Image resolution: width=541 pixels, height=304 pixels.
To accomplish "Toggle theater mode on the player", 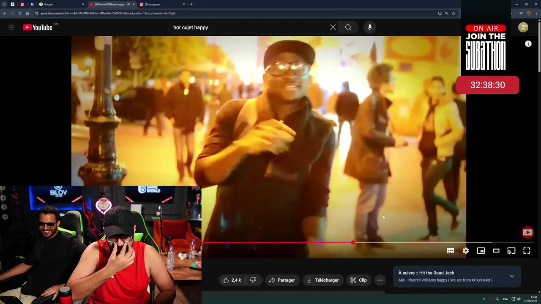I will coord(496,251).
